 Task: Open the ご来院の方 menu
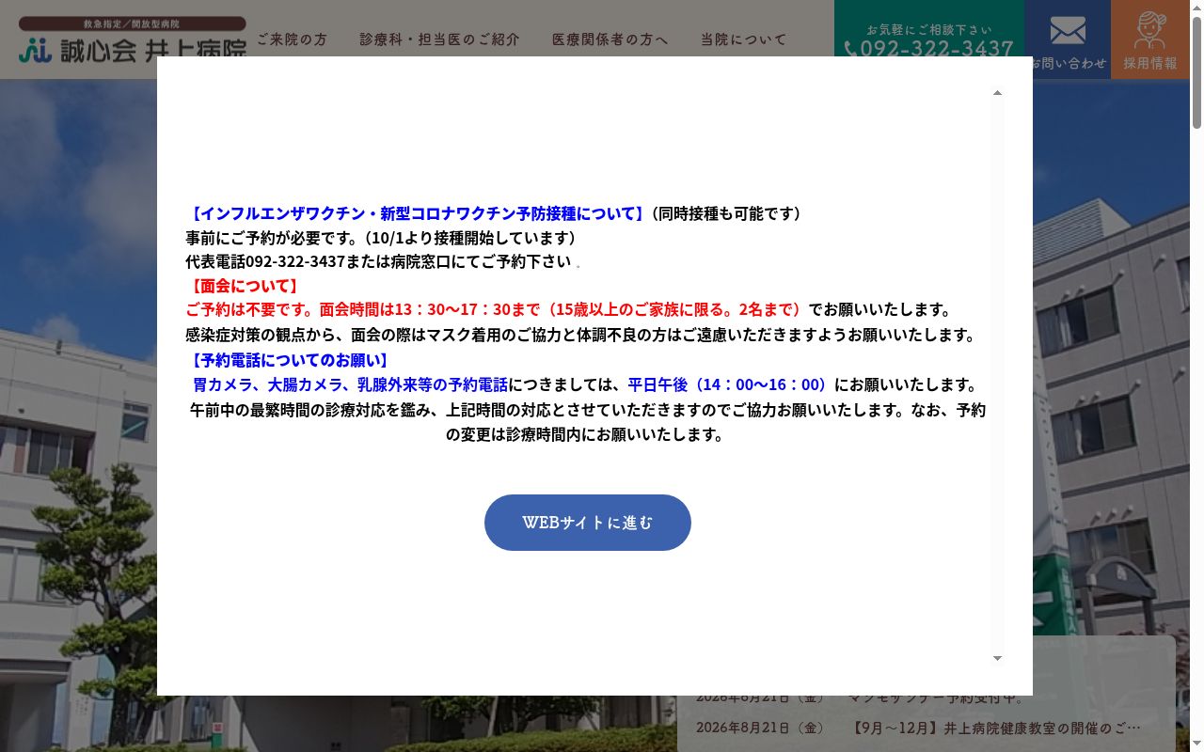pos(293,39)
